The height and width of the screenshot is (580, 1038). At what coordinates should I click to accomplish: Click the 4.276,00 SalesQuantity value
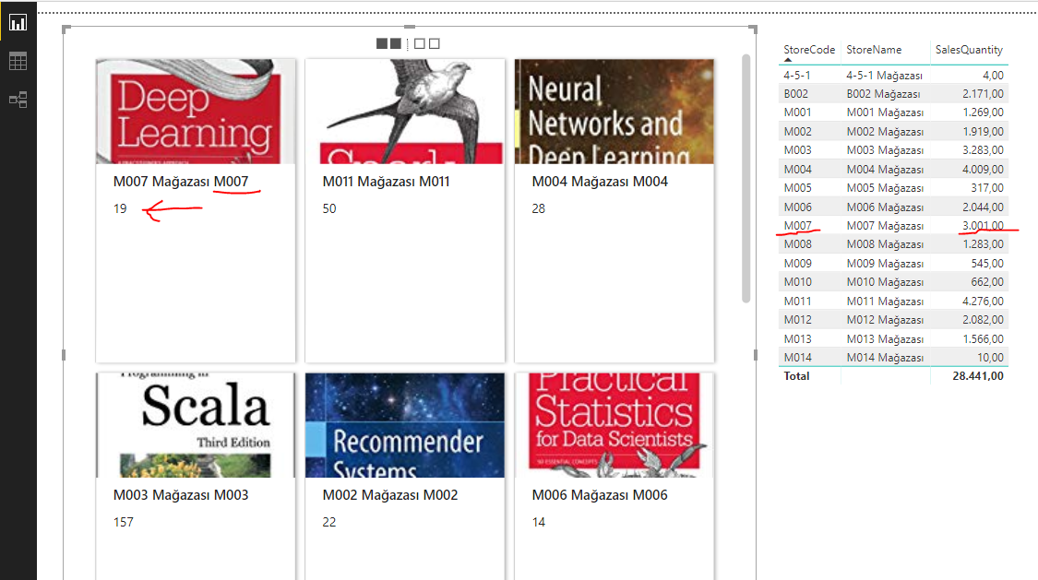[x=983, y=301]
